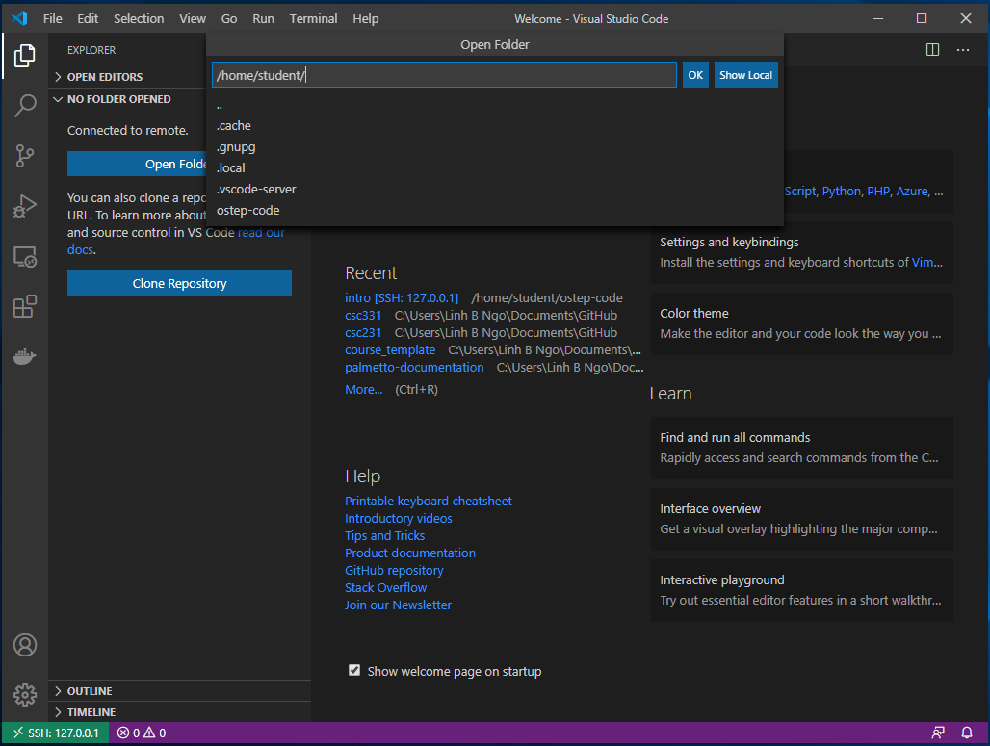Click the VS Code logo icon

point(19,18)
